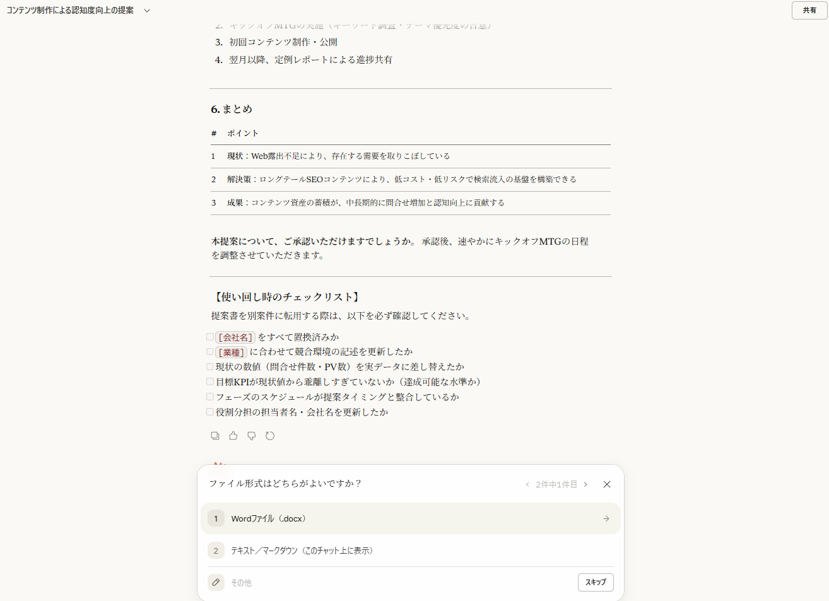Retry generating the response
This screenshot has height=601, width=829.
[269, 435]
